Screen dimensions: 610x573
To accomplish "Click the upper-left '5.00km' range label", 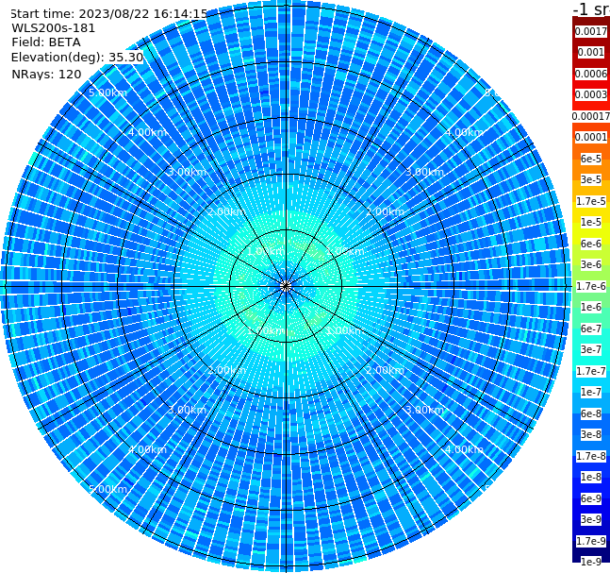I will point(107,93).
